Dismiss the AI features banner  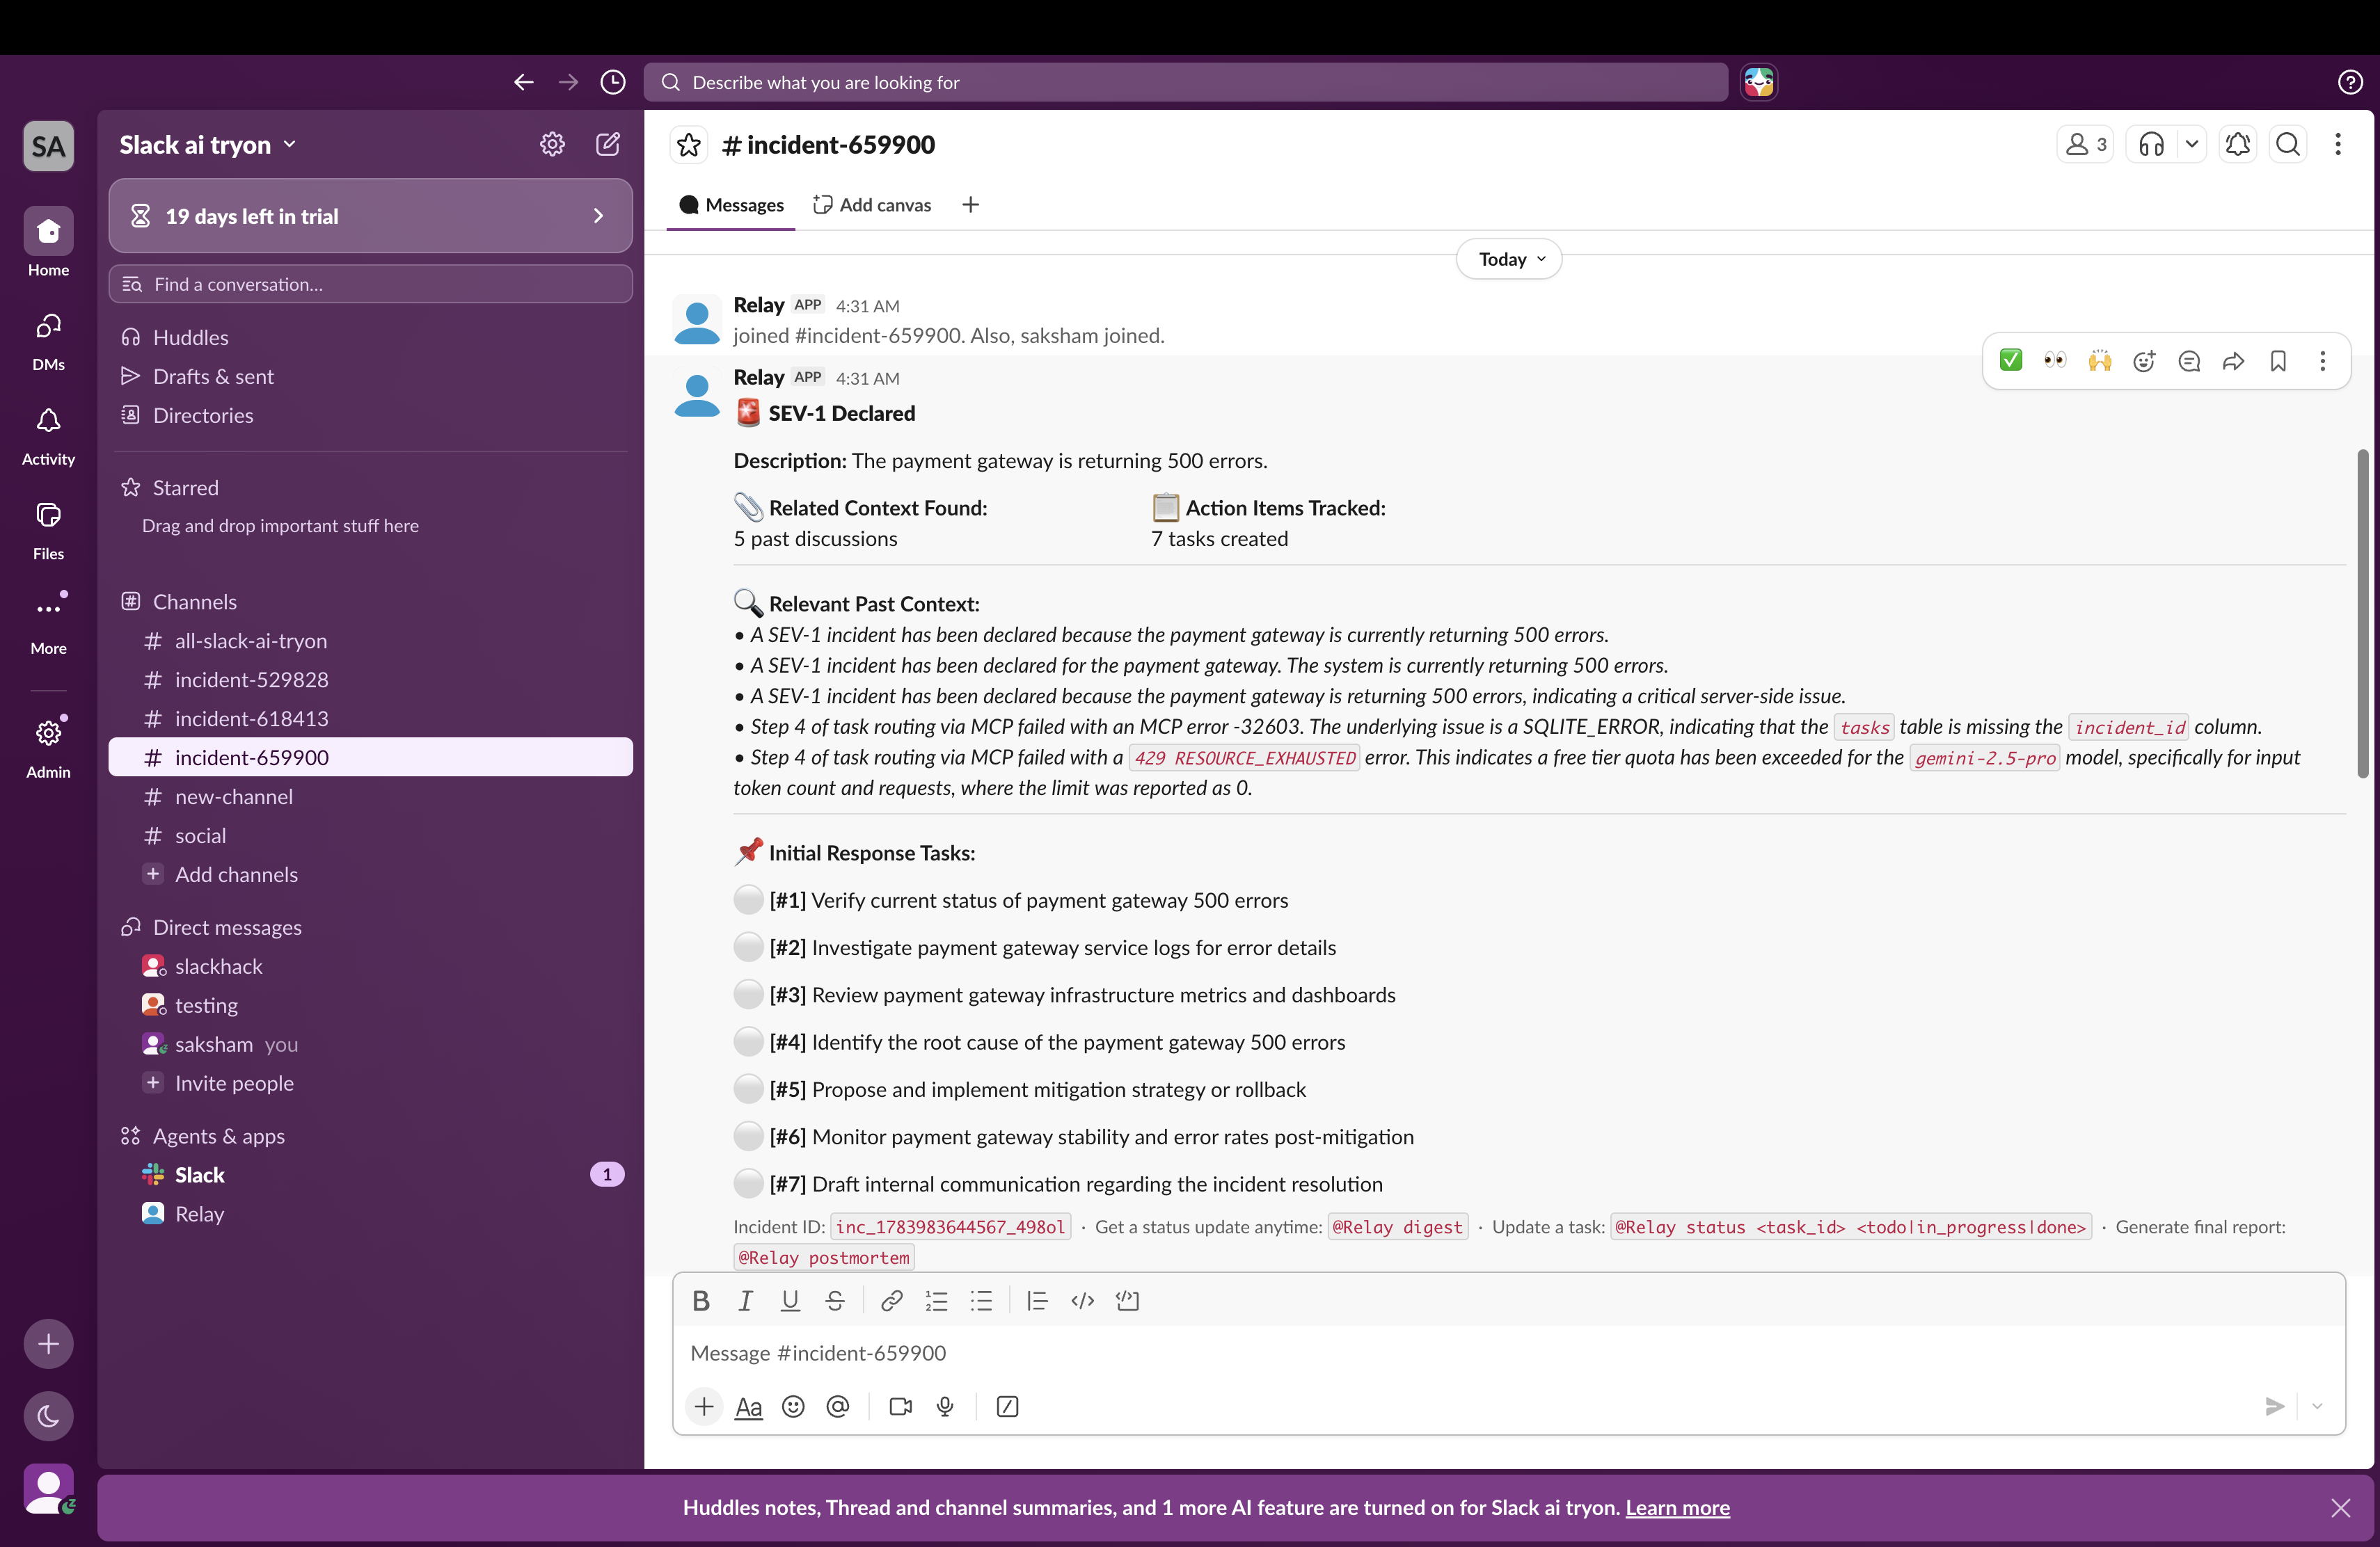(x=2341, y=1507)
